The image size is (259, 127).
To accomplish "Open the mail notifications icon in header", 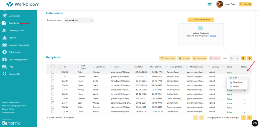I will pyautogui.click(x=210, y=4).
